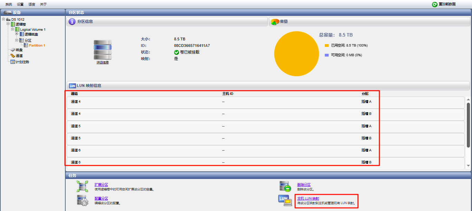Click the LUN mapping list scrollbar down arrow
472x211 pixels.
pyautogui.click(x=468, y=166)
